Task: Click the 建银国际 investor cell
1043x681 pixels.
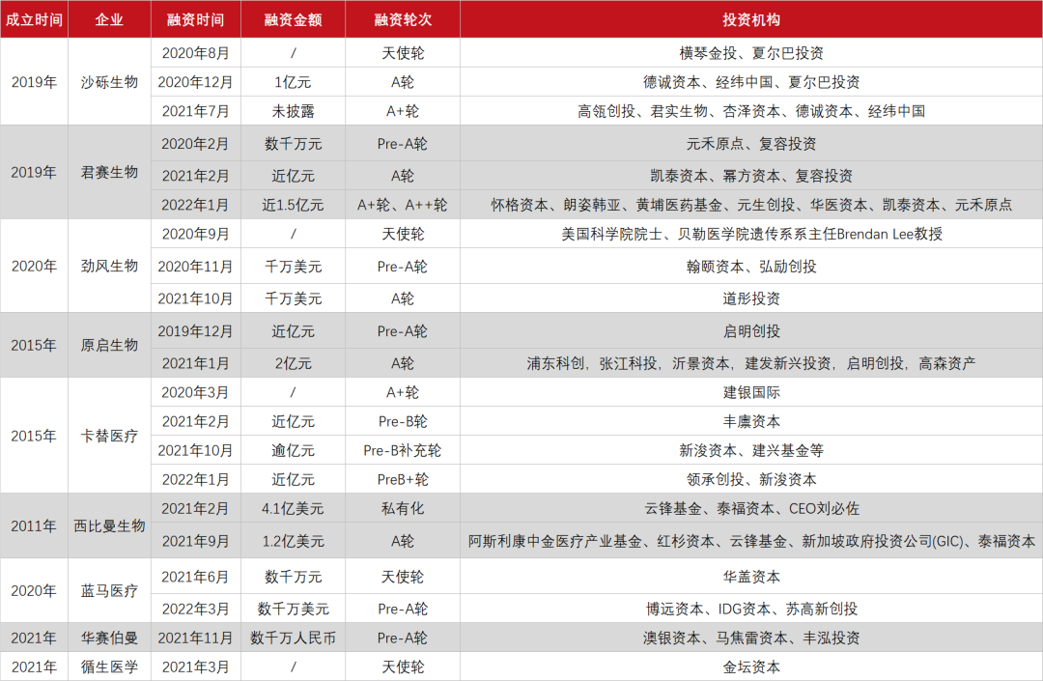Action: tap(750, 392)
